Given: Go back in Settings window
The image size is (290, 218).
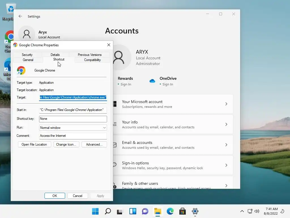Looking at the screenshot, I should [20, 16].
